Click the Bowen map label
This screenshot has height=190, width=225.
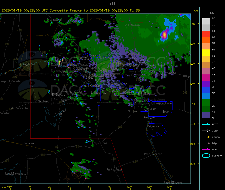pos(166,112)
